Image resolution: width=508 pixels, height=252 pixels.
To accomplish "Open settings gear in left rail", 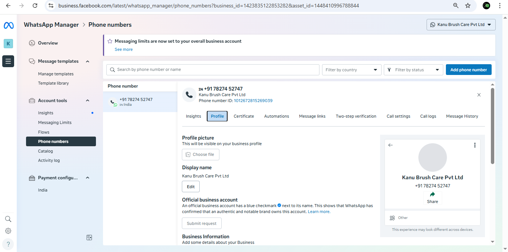I will point(8,231).
